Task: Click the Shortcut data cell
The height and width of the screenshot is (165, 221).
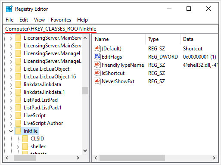Action: [x=193, y=49]
